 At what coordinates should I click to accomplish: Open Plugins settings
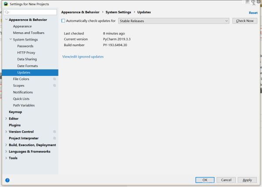15,125
